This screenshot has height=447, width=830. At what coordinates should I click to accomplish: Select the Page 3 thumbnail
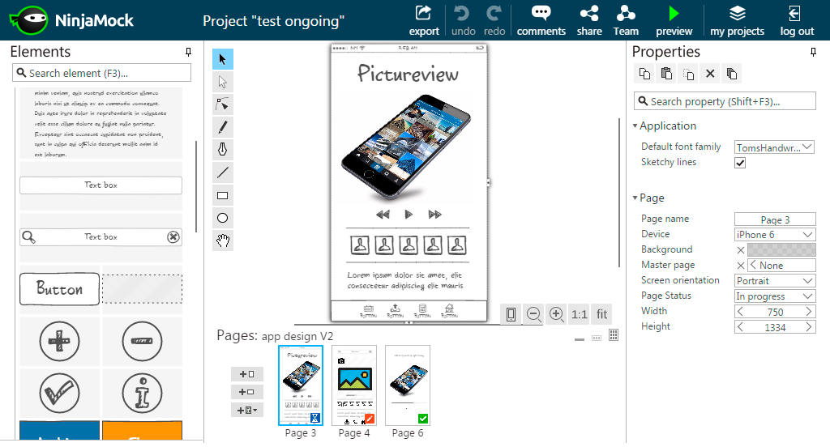[x=301, y=385]
